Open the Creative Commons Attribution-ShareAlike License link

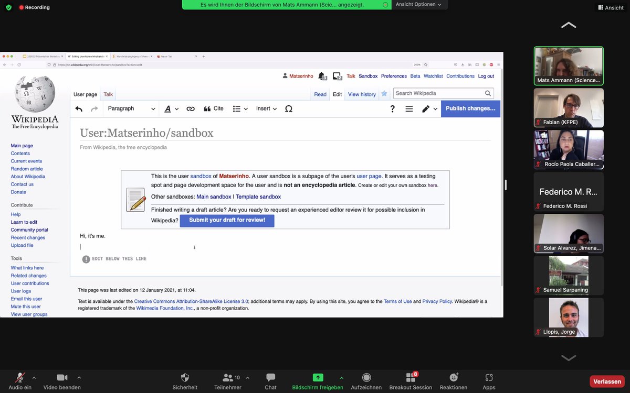(191, 301)
